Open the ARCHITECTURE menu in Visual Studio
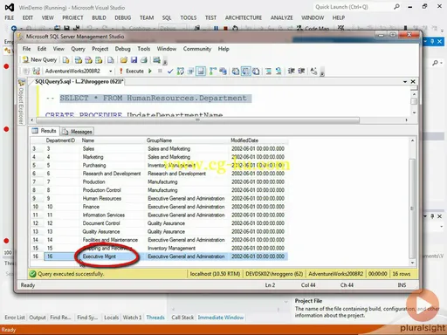The height and width of the screenshot is (335, 447). 244,18
